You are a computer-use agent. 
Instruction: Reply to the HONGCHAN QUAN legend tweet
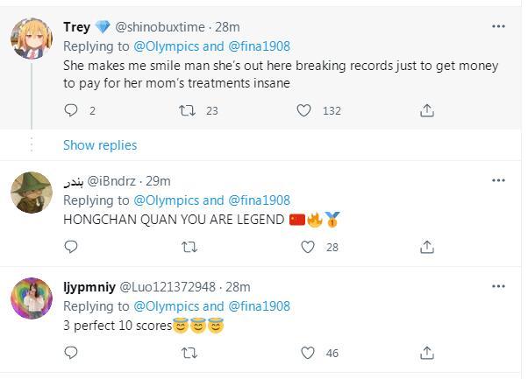pyautogui.click(x=72, y=248)
